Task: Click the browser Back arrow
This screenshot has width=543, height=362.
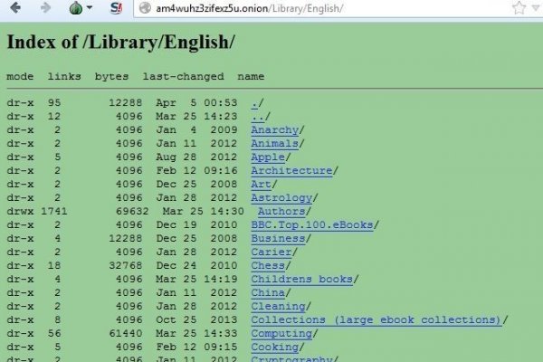Action: [15, 8]
